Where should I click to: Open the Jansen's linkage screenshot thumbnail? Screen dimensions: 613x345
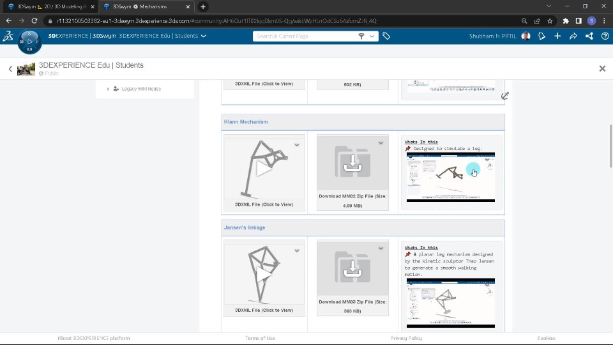coord(450,303)
